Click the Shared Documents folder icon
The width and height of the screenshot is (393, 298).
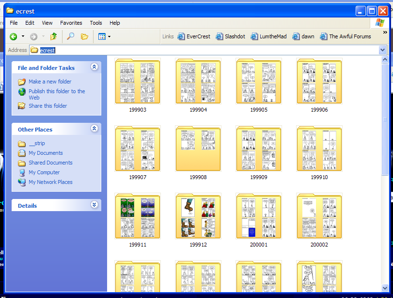(x=22, y=163)
